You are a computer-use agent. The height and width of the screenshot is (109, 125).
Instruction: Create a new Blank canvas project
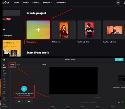coord(38,30)
